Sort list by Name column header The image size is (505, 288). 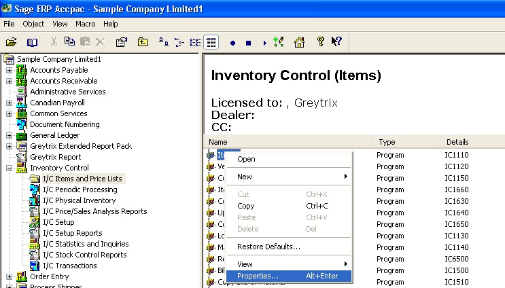[x=288, y=142]
